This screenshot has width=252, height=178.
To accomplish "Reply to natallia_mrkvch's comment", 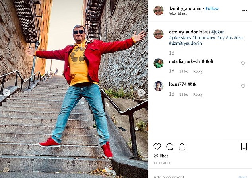I will click(198, 71).
